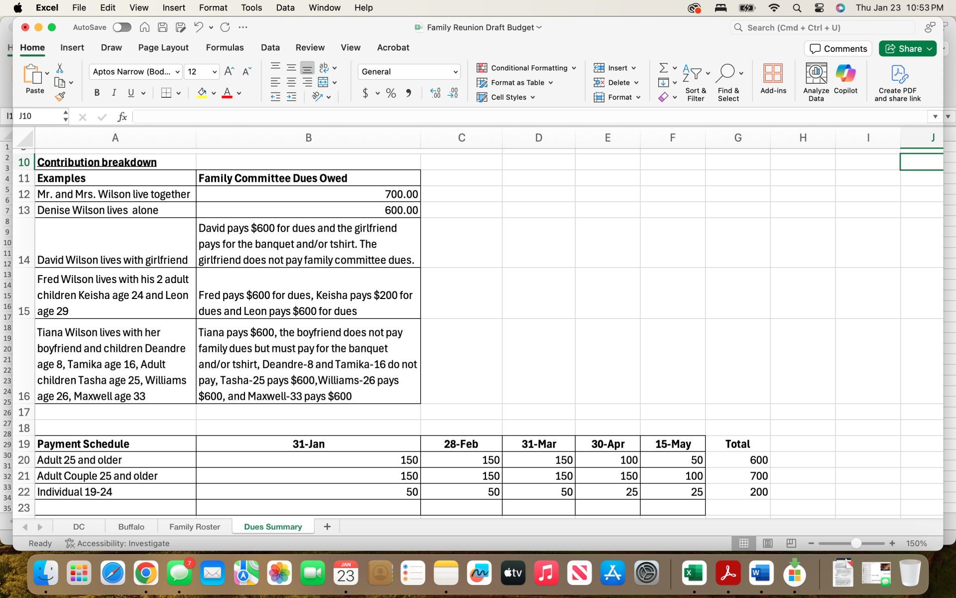Image resolution: width=956 pixels, height=598 pixels.
Task: Click the Percent Style icon
Action: pos(391,93)
